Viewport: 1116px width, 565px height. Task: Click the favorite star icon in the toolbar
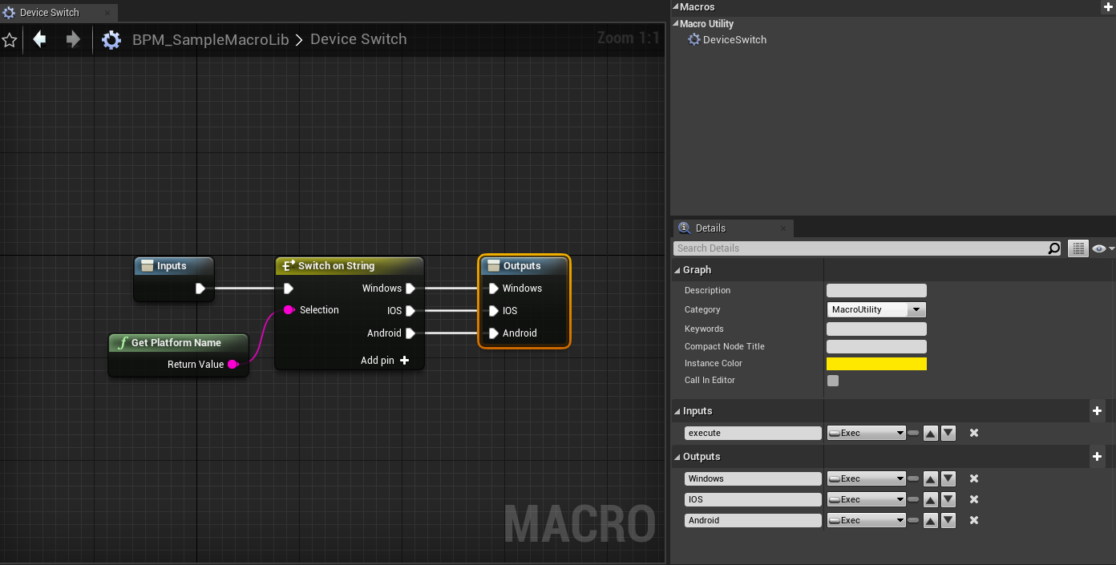coord(10,38)
